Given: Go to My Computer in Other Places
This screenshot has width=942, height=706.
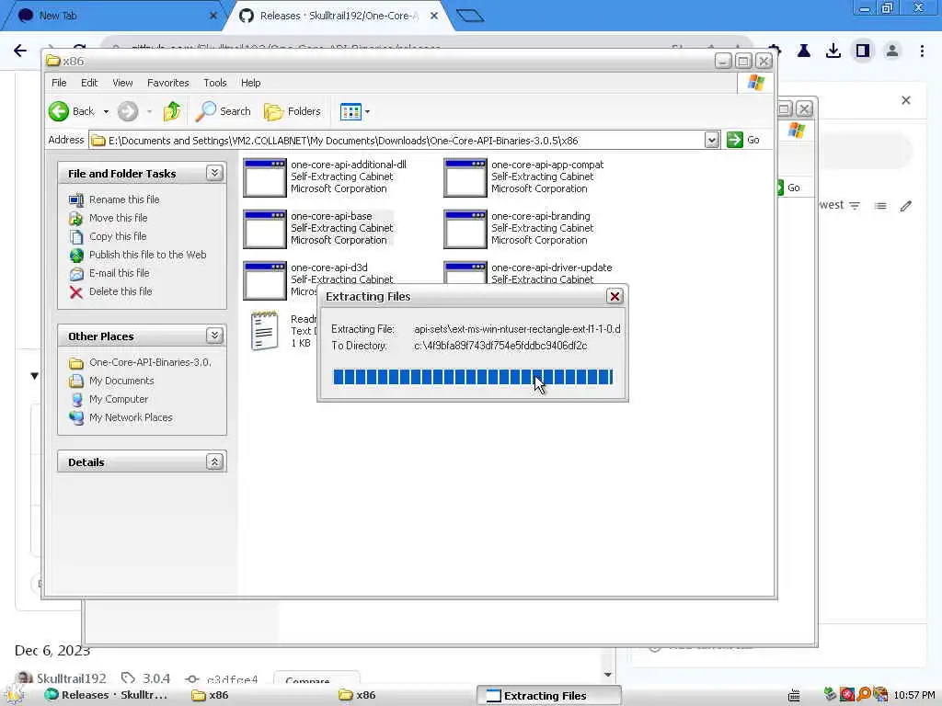Looking at the screenshot, I should [119, 399].
